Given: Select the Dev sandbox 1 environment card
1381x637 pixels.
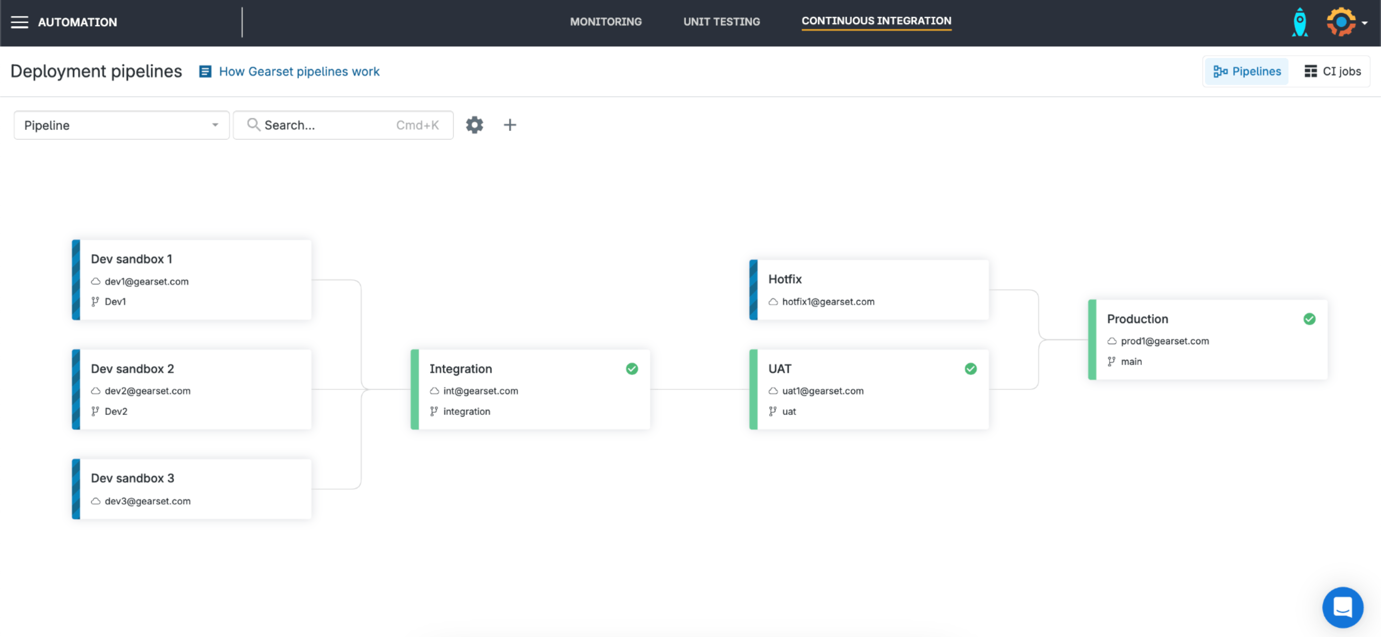Looking at the screenshot, I should [191, 279].
